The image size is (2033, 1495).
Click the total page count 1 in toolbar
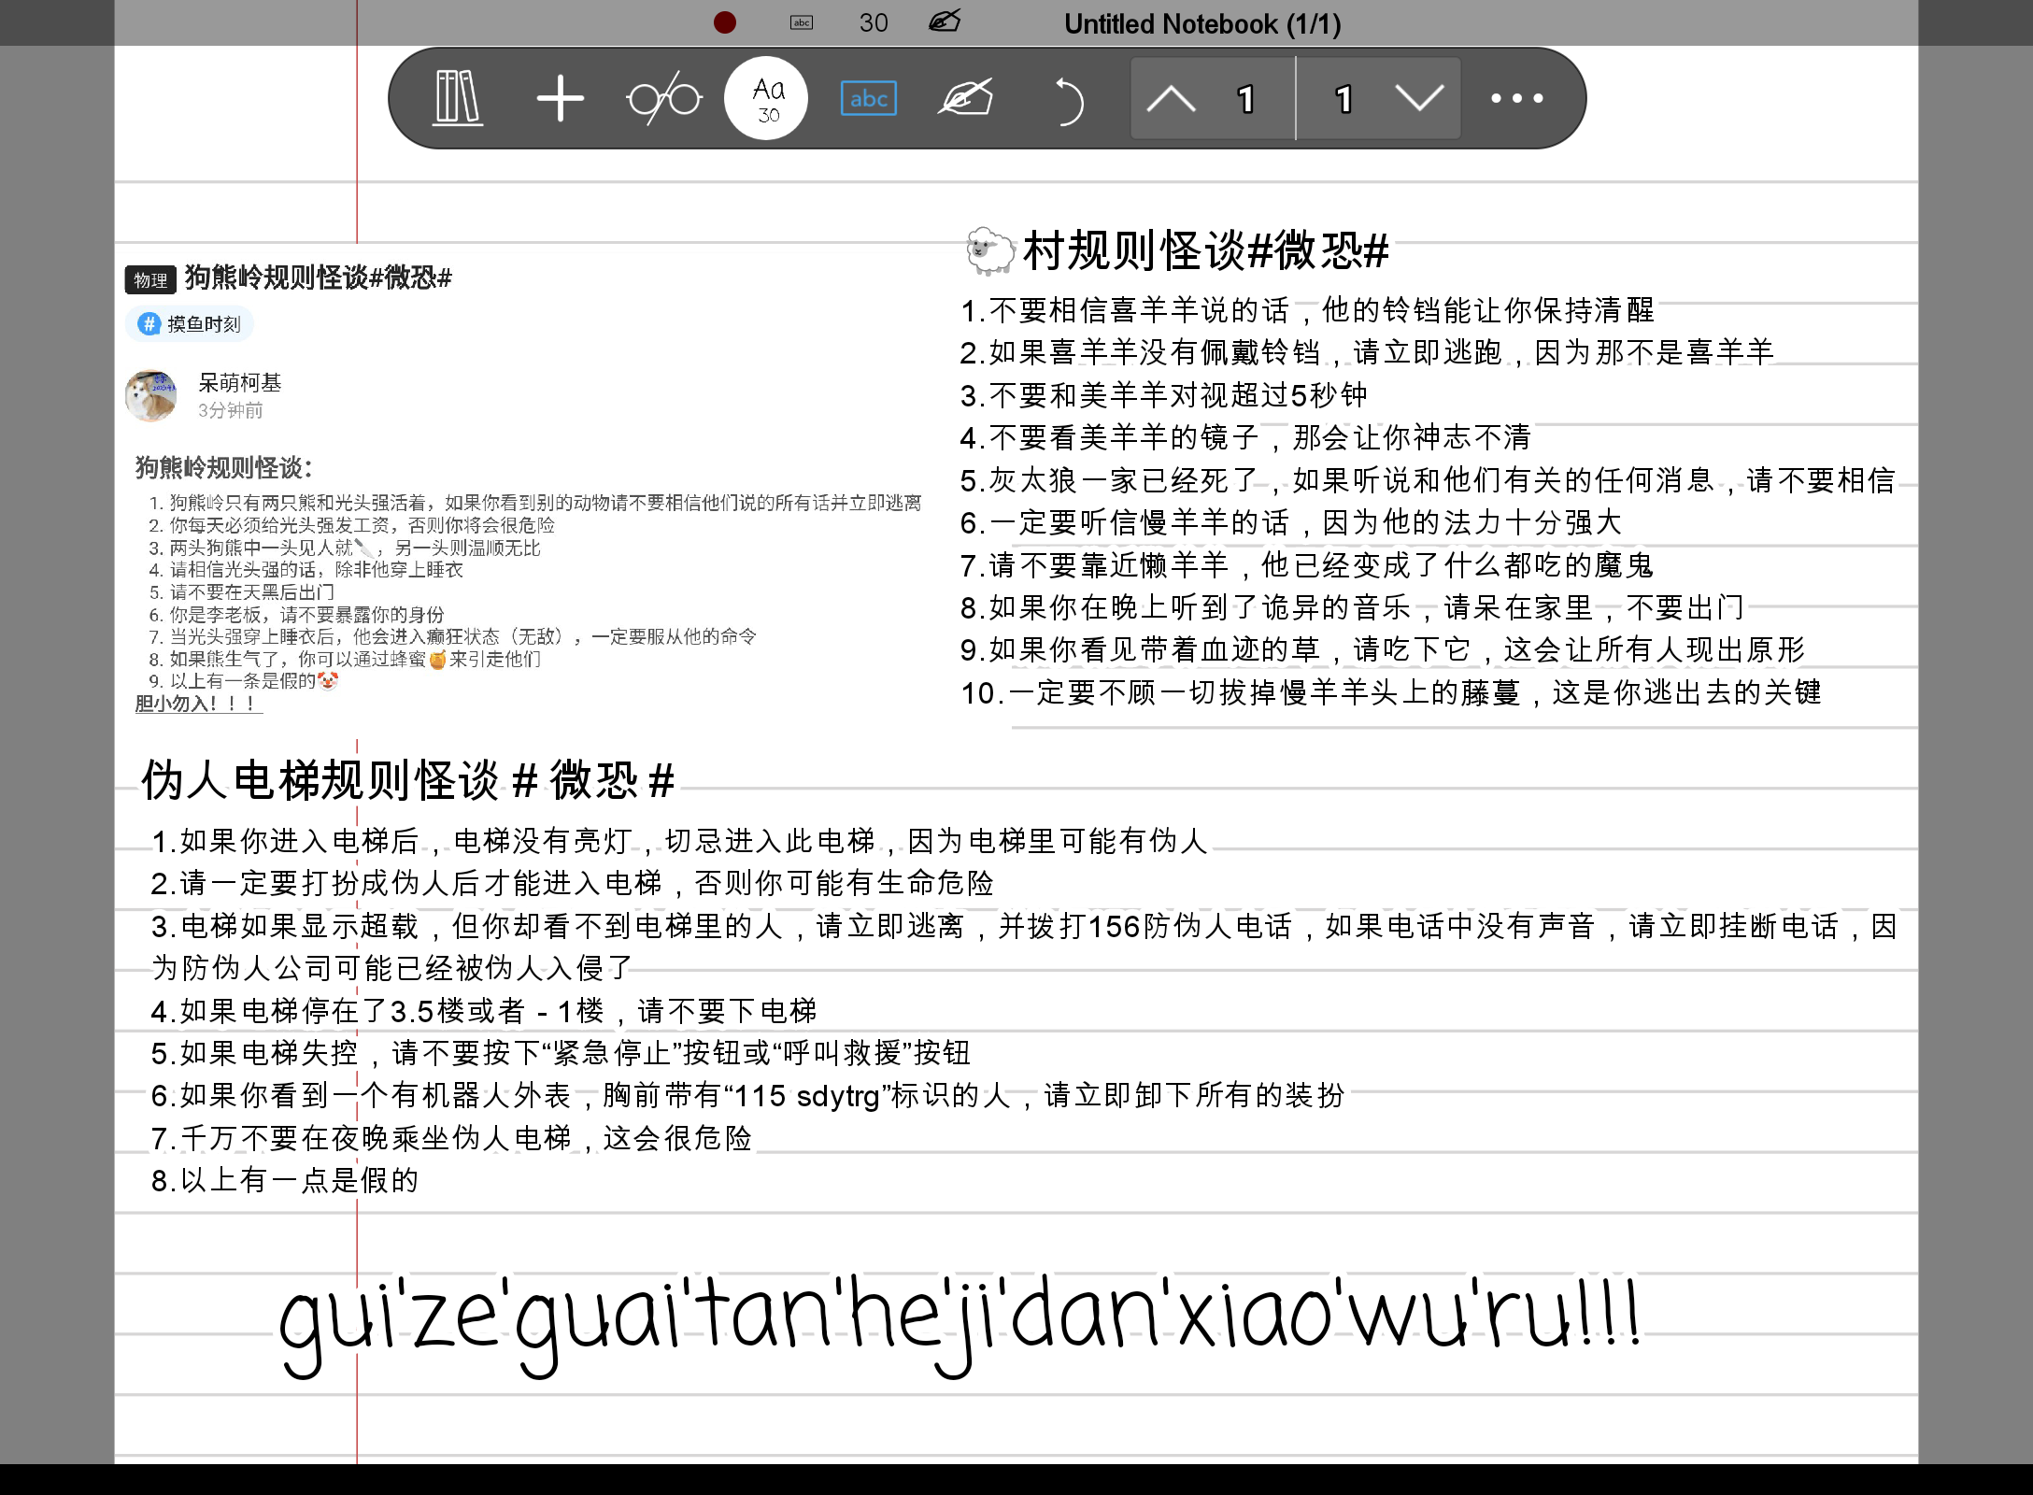coord(1343,99)
